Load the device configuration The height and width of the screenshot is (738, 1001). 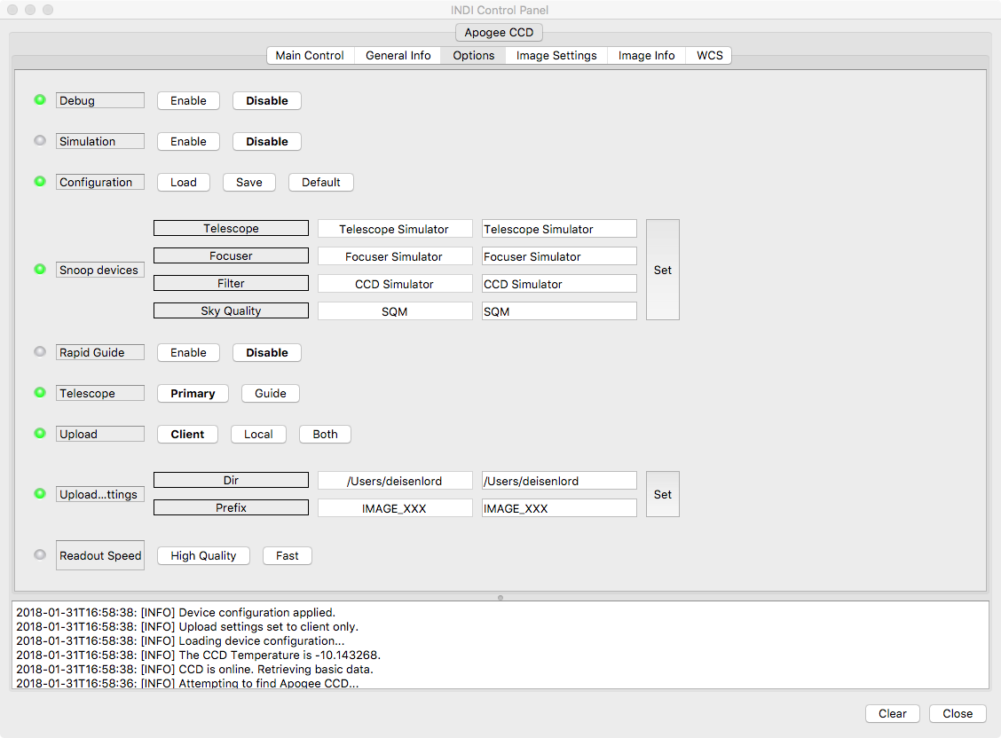tap(183, 183)
